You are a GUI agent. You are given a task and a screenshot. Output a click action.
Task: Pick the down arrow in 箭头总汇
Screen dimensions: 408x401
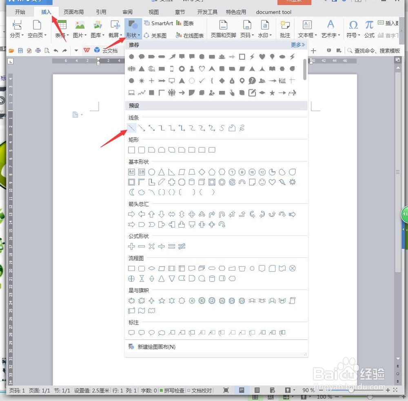pyautogui.click(x=162, y=214)
